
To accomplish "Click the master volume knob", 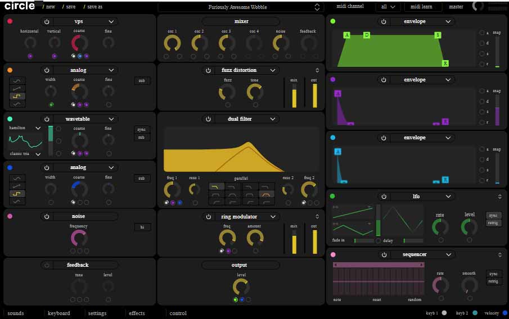I will (x=478, y=6).
